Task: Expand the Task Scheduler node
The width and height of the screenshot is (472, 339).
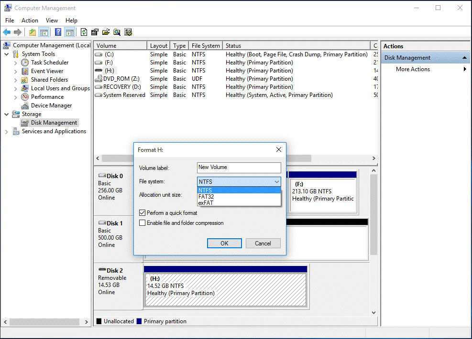Action: (x=16, y=63)
